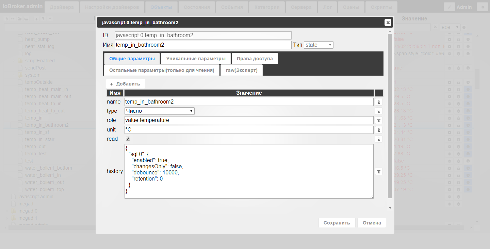Screen dimensions: 490x249
Task: Delete the role parameter row
Action: click(379, 120)
